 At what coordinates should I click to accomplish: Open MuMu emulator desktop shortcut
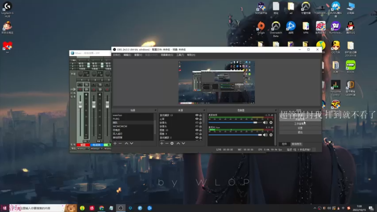336,9
